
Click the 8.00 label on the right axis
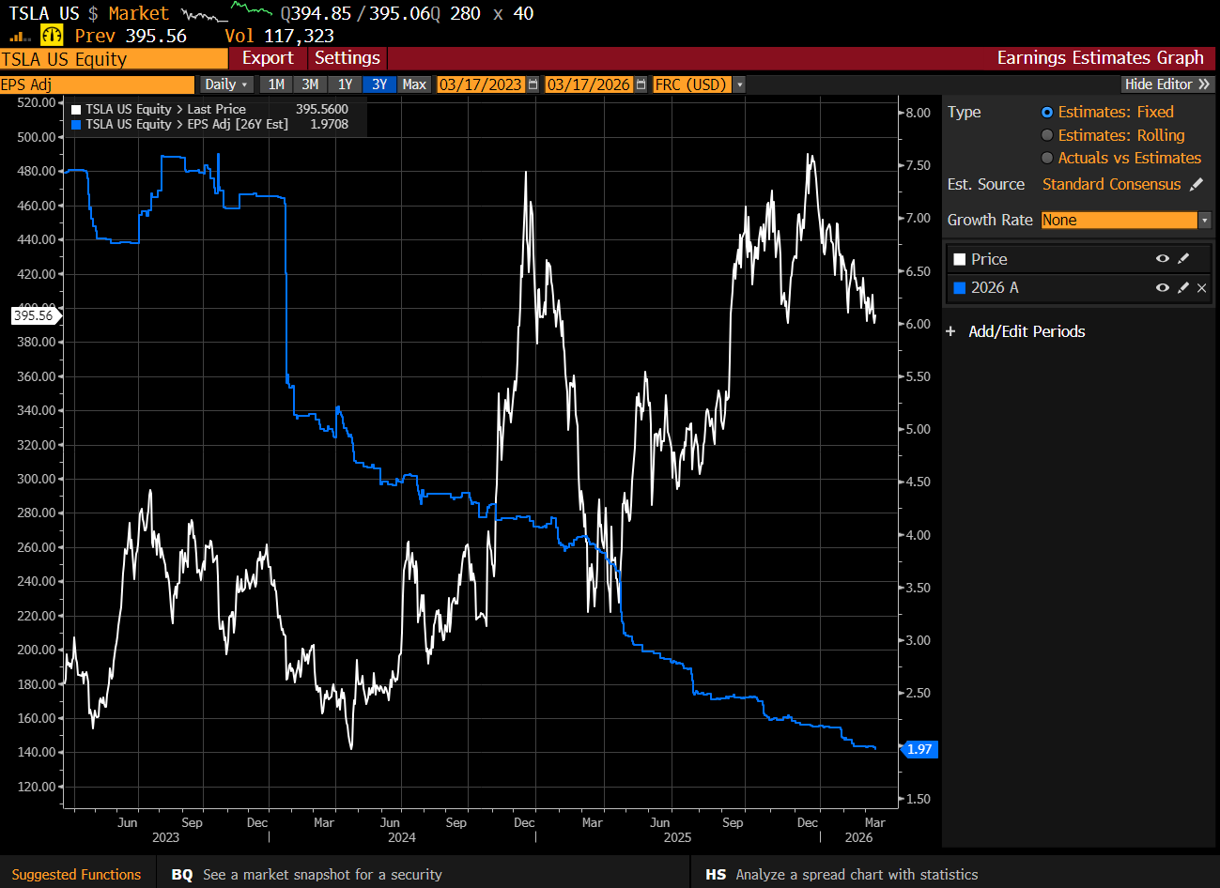coord(918,113)
